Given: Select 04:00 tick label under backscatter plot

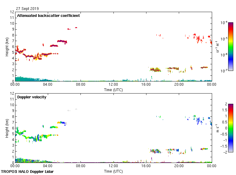Looking at the screenshot, I should [48, 85].
